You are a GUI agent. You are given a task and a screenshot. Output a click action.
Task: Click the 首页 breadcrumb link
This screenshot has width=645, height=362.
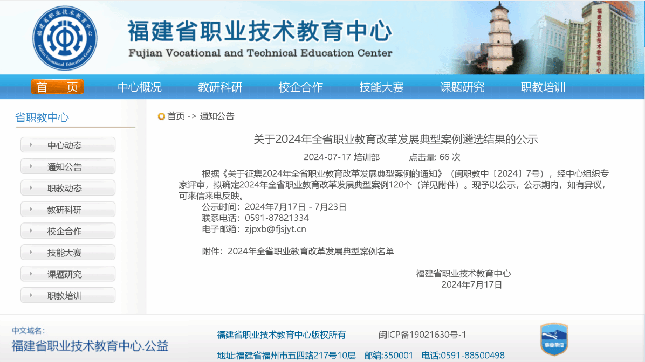176,116
